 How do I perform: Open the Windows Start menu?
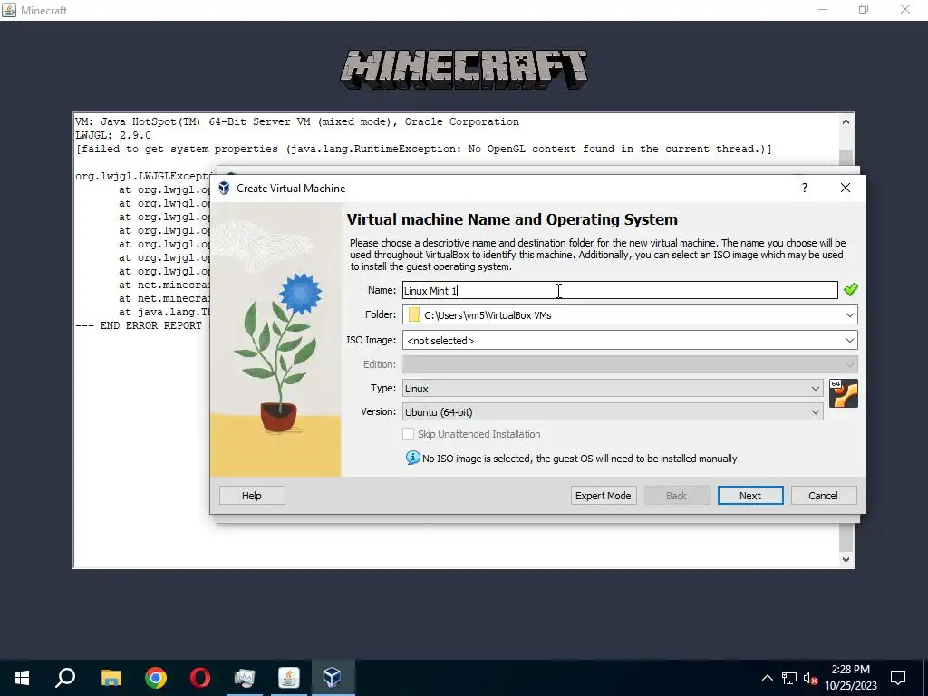[22, 678]
